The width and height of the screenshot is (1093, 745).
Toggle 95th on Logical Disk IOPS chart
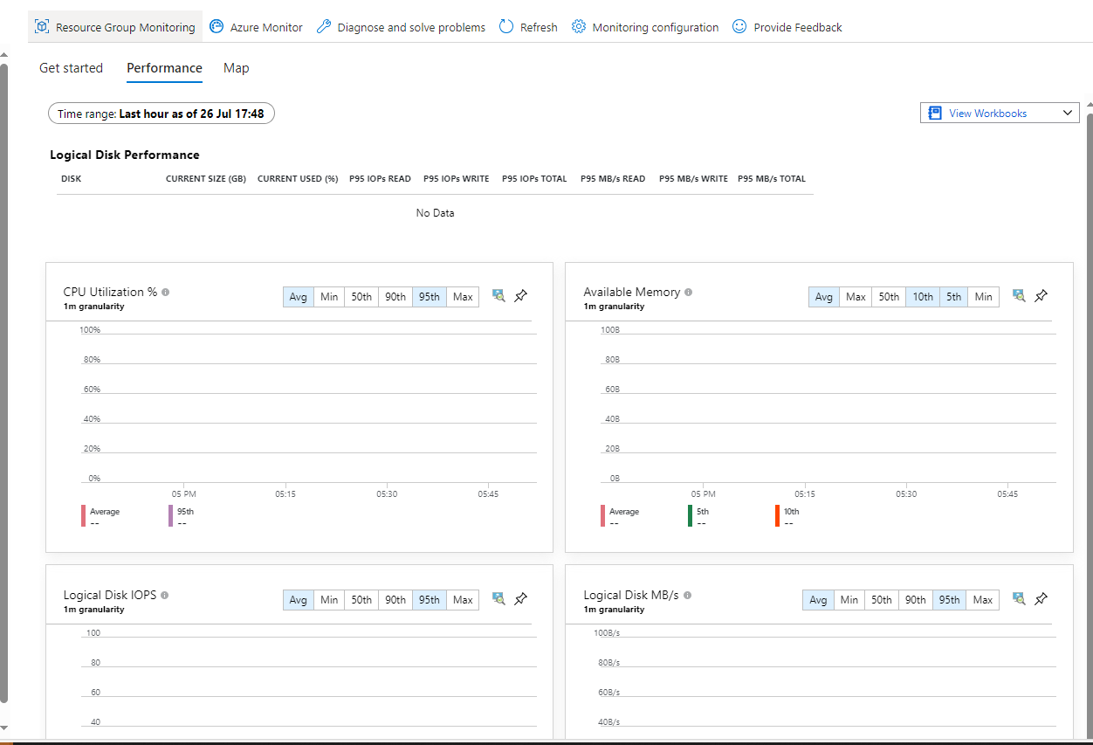tap(430, 600)
